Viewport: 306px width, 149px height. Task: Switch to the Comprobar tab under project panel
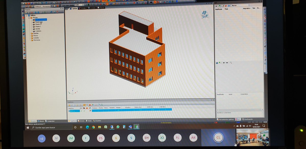(50, 121)
